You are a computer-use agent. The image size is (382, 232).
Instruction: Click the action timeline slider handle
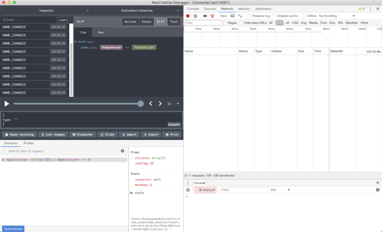(x=141, y=104)
